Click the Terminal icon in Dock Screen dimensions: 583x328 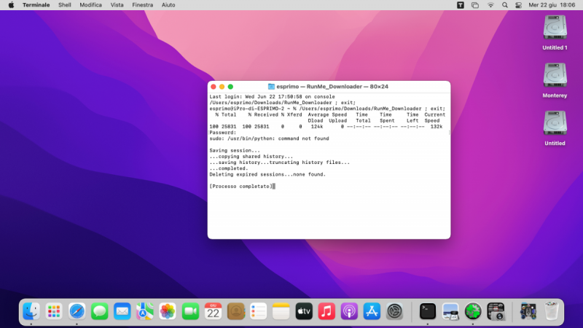428,312
